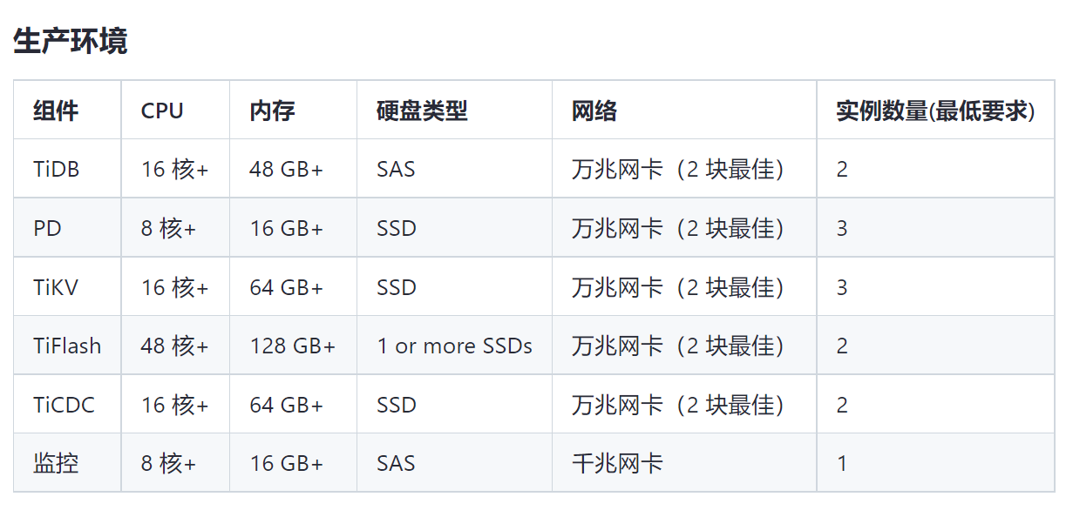Click the SAS disk cell in TiDB row
This screenshot has height=517, width=1073.
click(x=396, y=169)
